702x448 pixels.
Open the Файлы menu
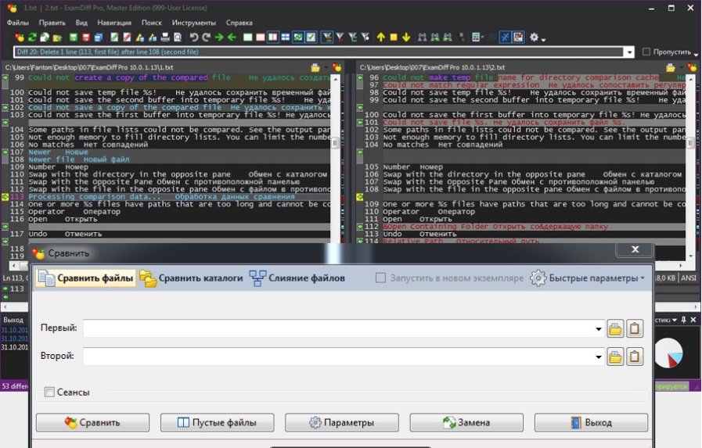click(x=18, y=23)
